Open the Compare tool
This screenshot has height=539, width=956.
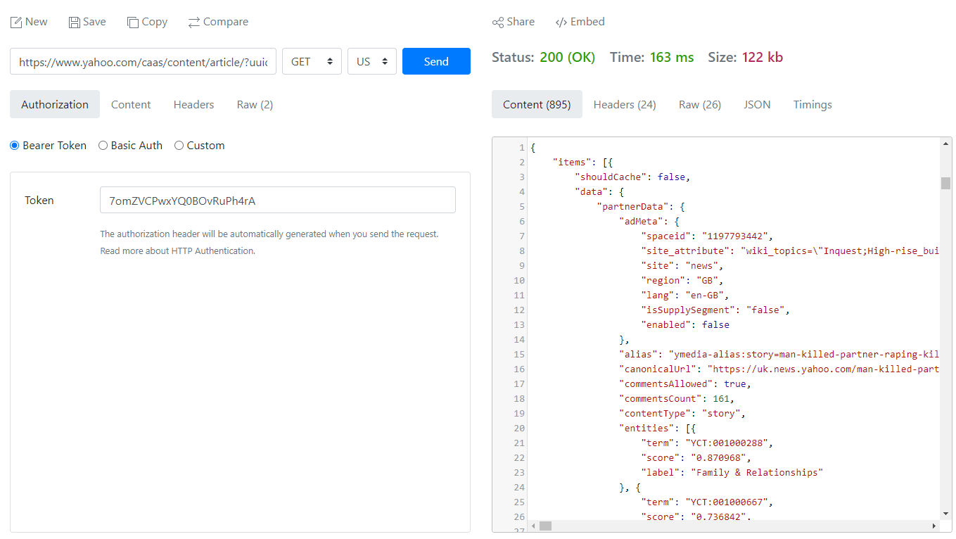pyautogui.click(x=218, y=22)
